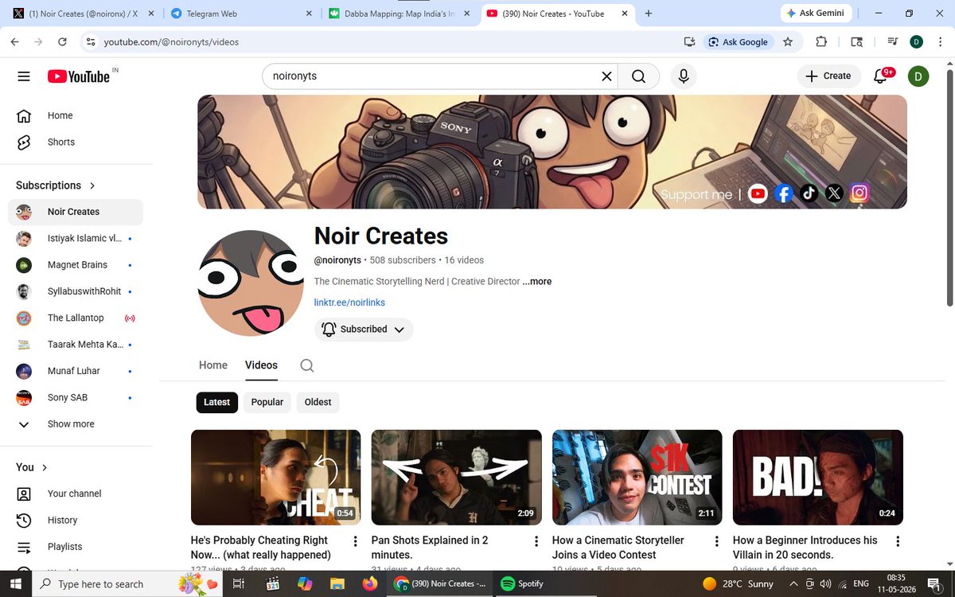
Task: Open File Explorer from the taskbar
Action: coord(337,583)
